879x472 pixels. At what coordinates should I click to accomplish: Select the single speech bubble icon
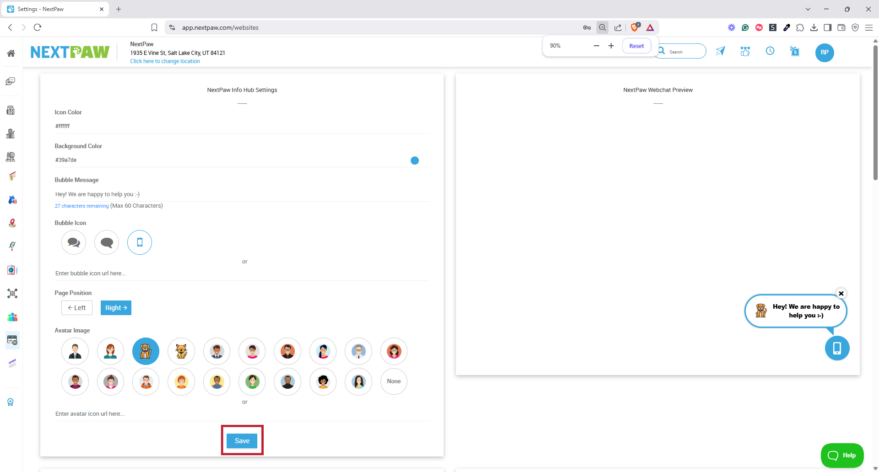point(107,242)
